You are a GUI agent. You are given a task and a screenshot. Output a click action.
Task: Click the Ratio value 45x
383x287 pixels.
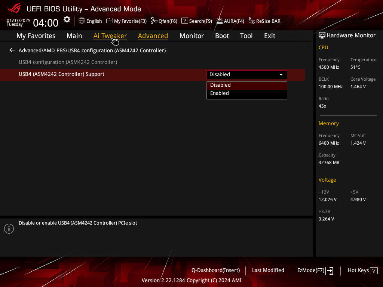(x=322, y=106)
